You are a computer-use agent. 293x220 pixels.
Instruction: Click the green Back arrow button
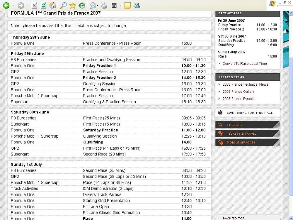click(6, 5)
